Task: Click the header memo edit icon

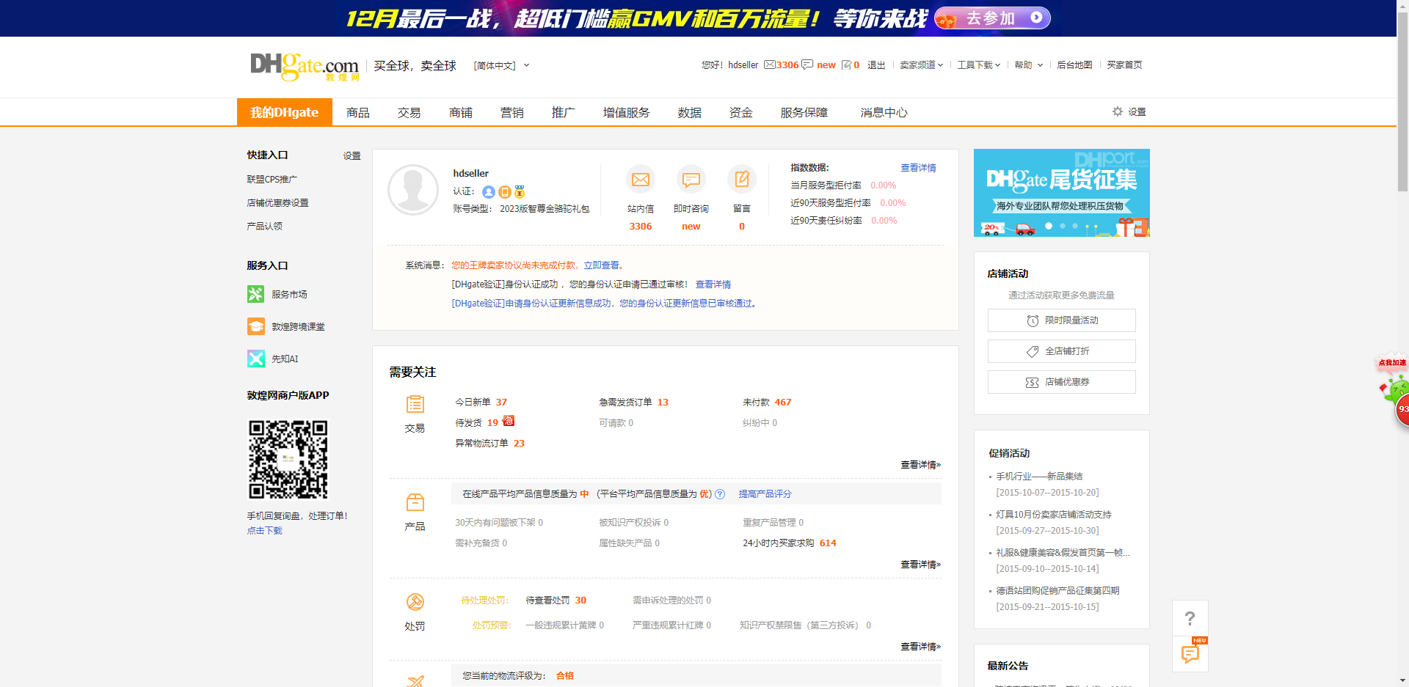Action: point(846,65)
